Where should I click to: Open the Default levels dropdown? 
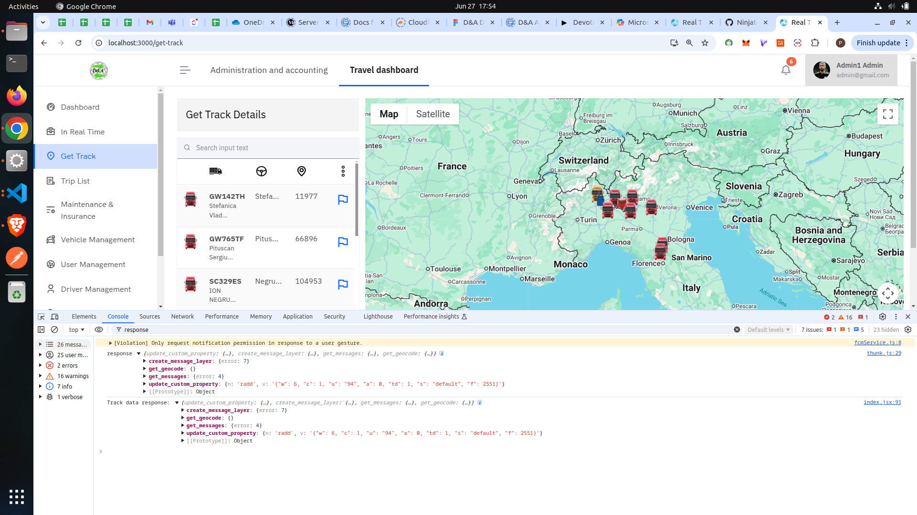click(768, 330)
